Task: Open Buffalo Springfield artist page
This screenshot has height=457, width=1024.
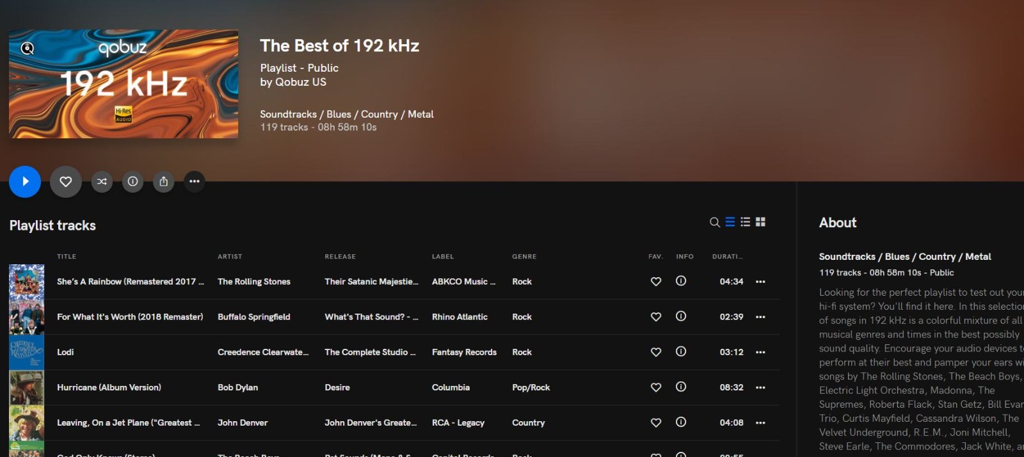Action: coord(254,317)
